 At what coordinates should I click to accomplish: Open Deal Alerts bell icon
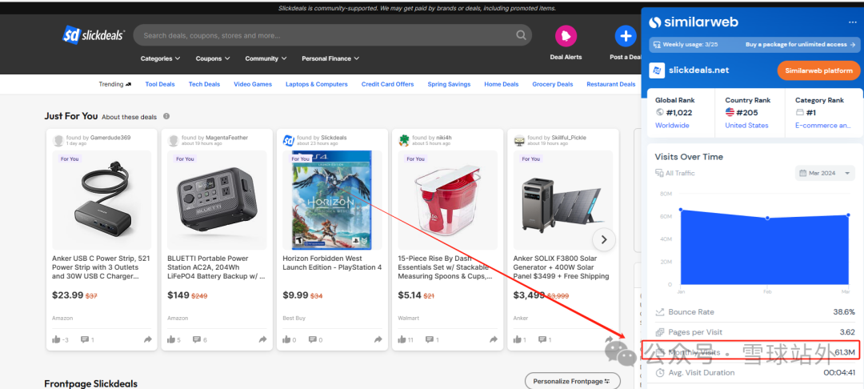point(566,36)
